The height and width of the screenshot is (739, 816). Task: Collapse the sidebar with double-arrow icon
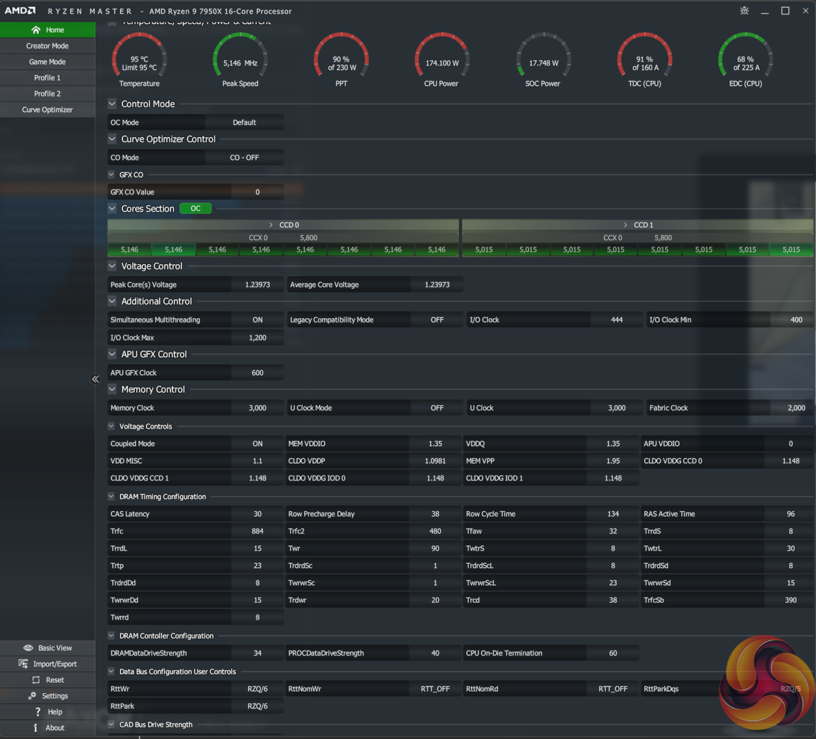tap(95, 379)
